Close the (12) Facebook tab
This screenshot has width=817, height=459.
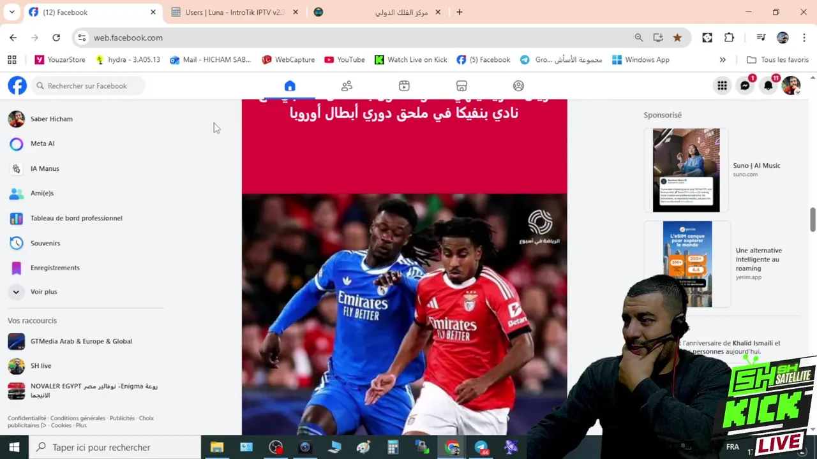pos(153,12)
